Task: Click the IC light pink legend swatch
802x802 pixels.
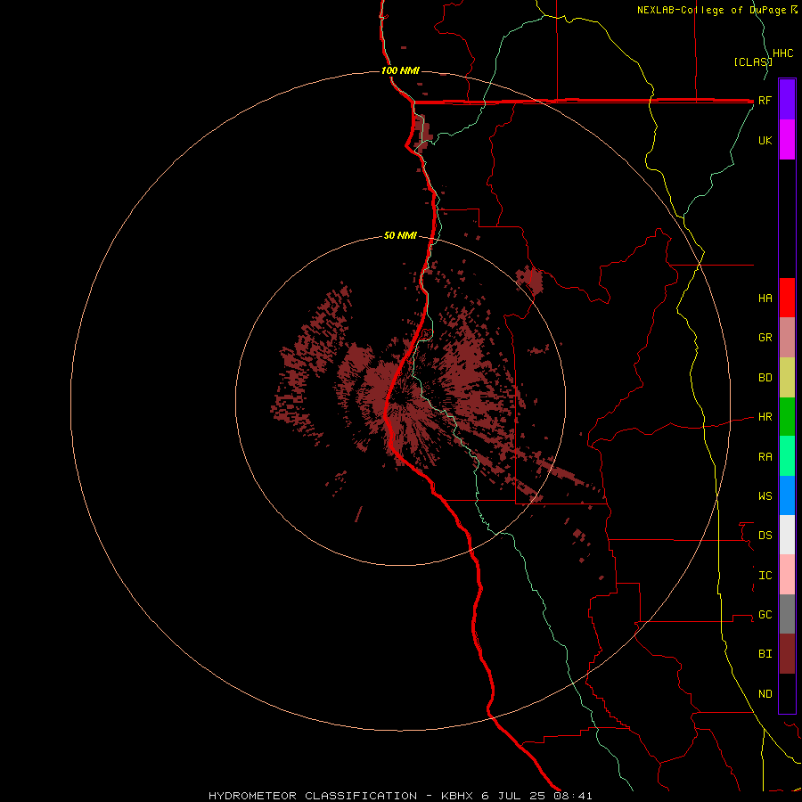Action: coord(787,575)
